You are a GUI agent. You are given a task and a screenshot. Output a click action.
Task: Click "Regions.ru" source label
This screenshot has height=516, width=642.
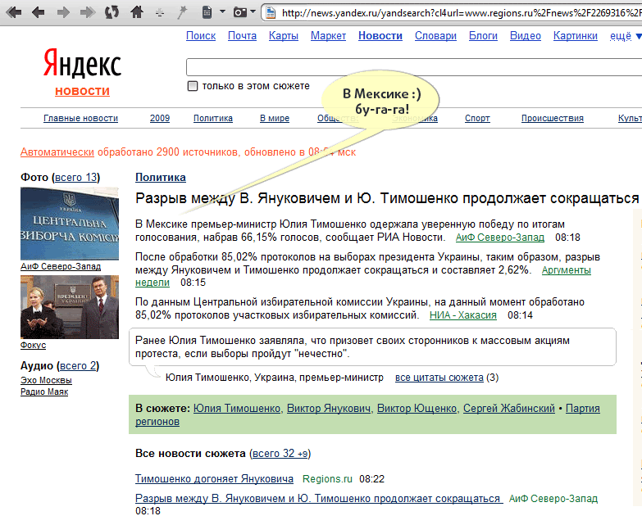[327, 479]
